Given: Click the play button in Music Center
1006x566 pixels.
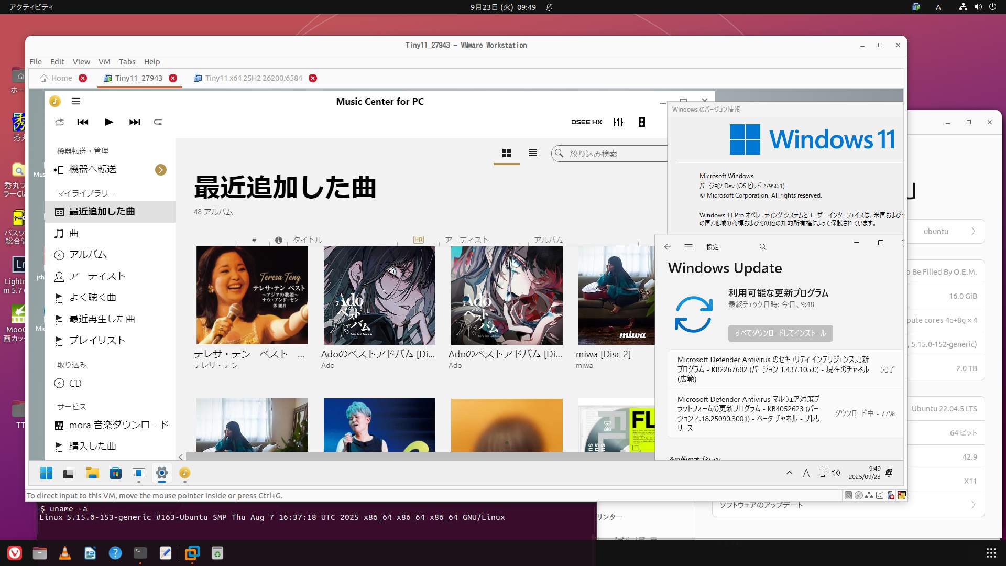Looking at the screenshot, I should [x=109, y=122].
